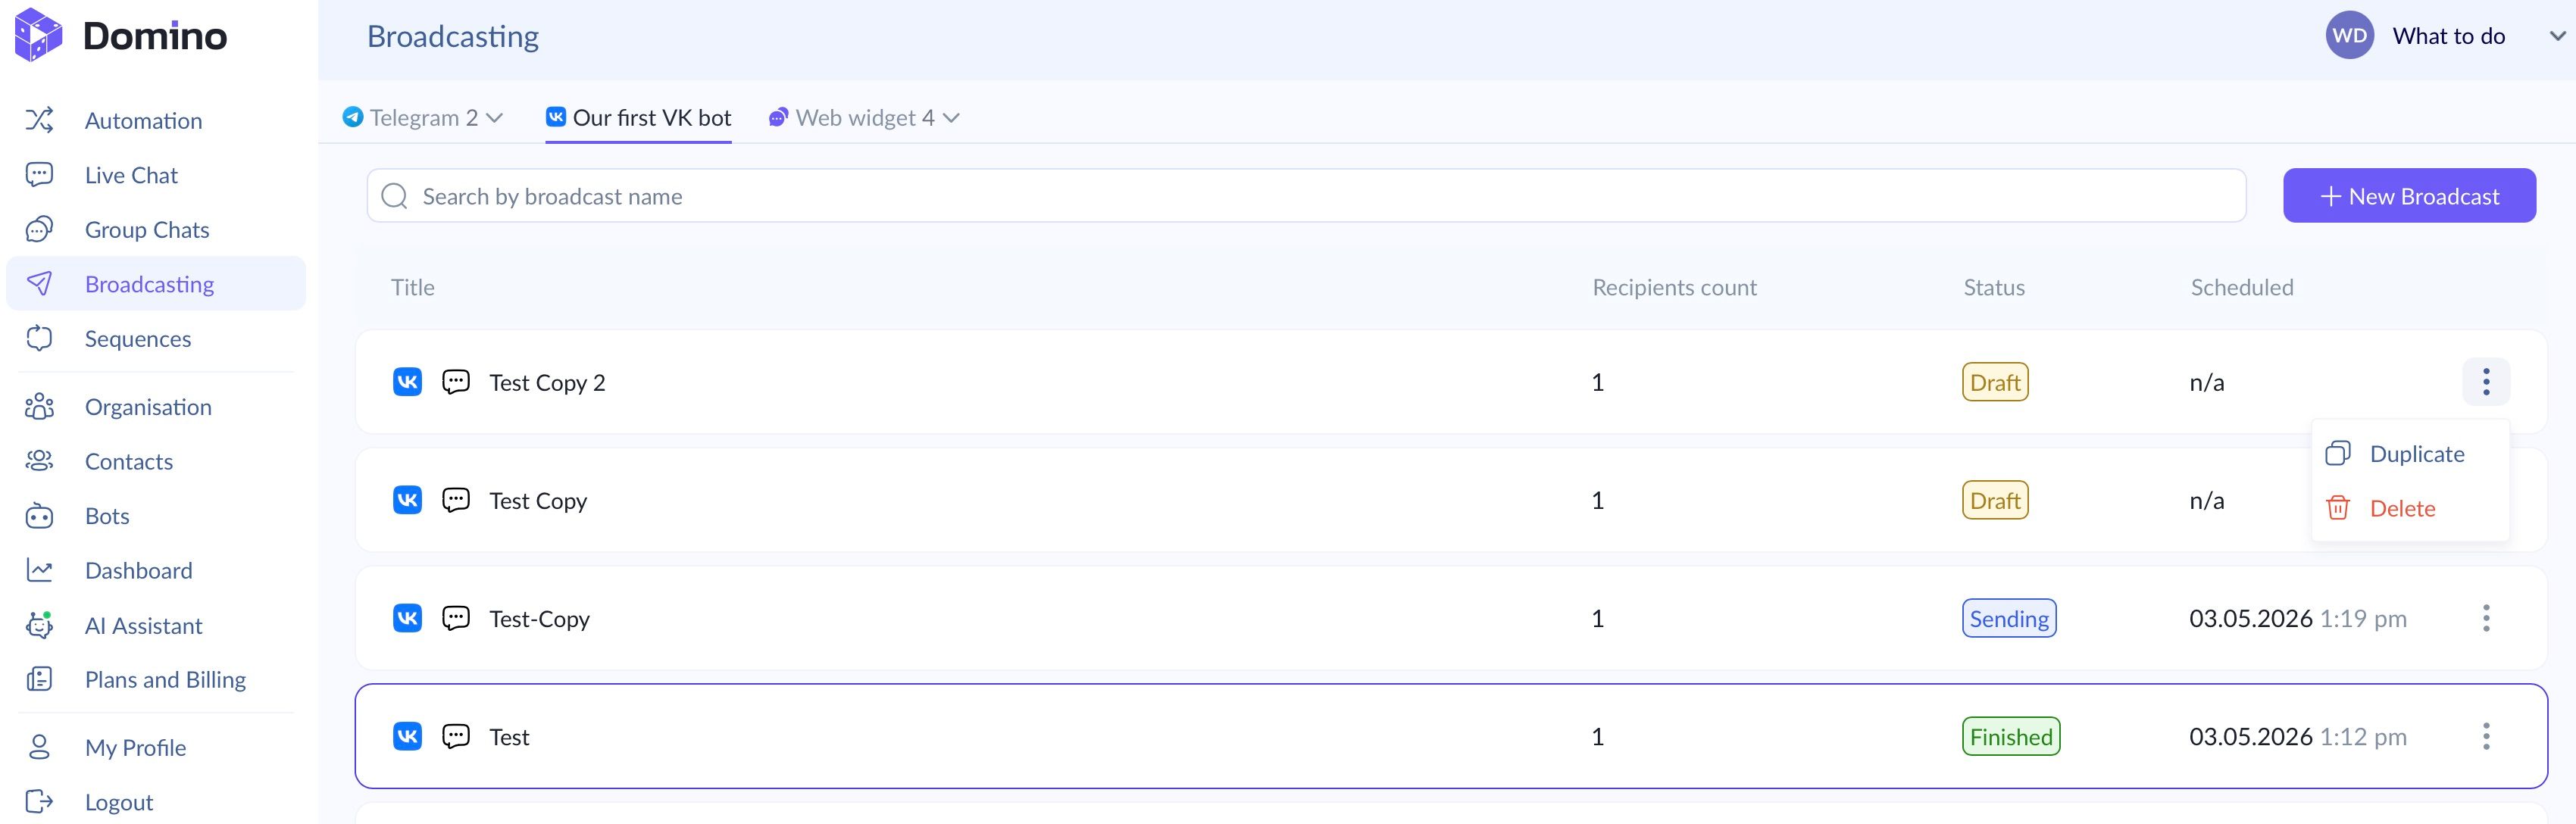Open the three-dot menu for Test
This screenshot has width=2576, height=824.
[2486, 736]
